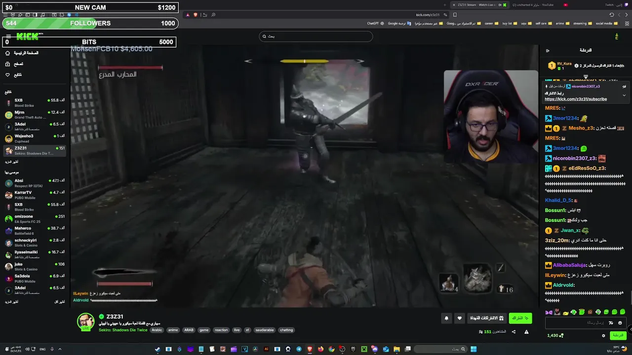The image size is (632, 355).
Task: Expand show more under recommended list
Action: (11, 301)
